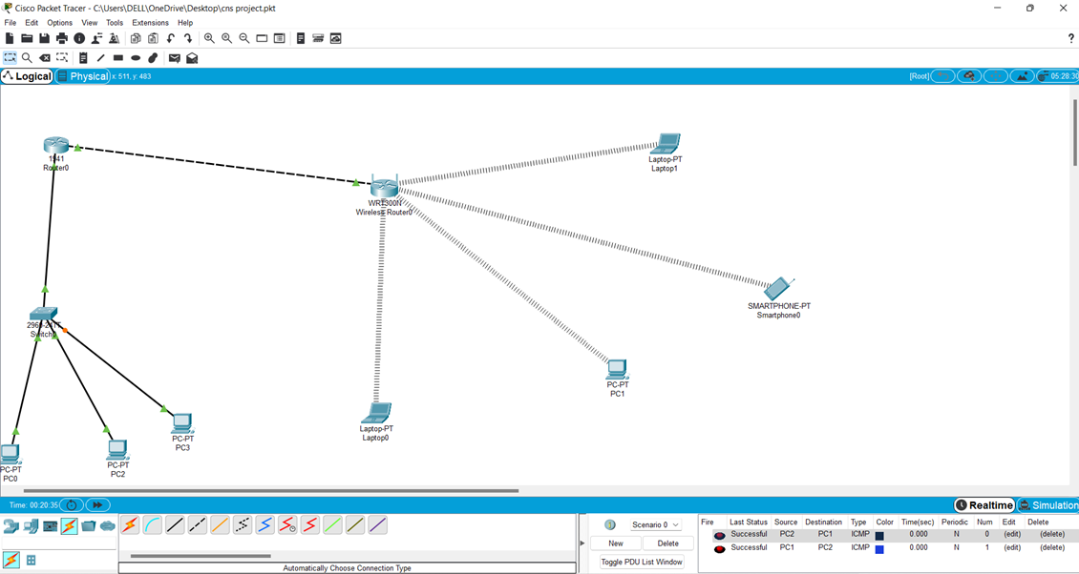Viewport: 1079px width, 574px height.
Task: Select the Delete tool
Action: [x=44, y=57]
